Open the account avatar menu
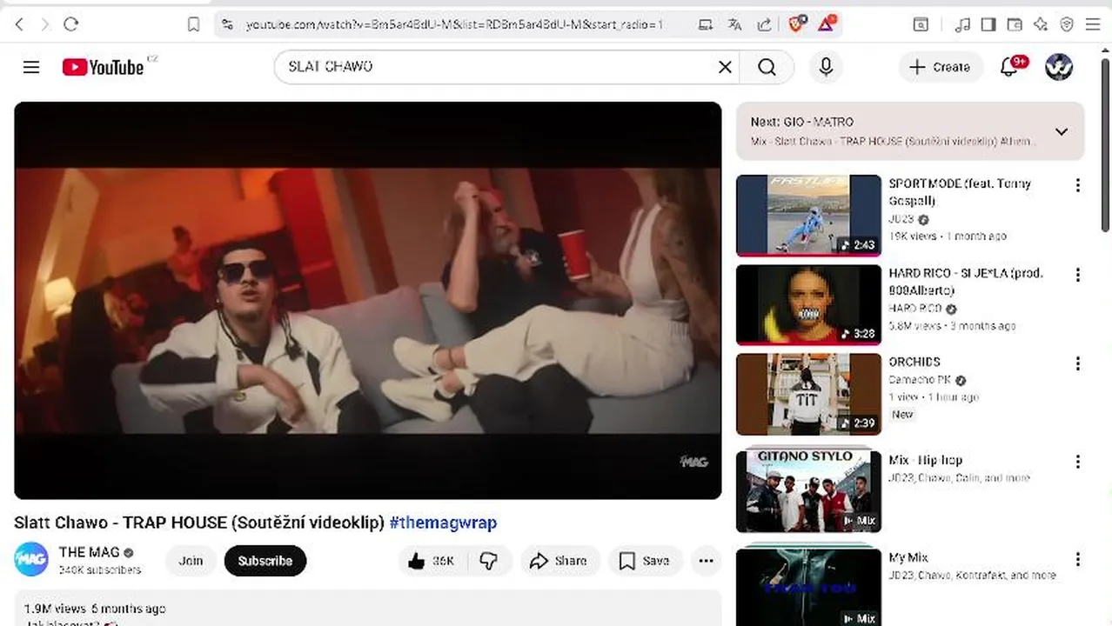 point(1059,67)
